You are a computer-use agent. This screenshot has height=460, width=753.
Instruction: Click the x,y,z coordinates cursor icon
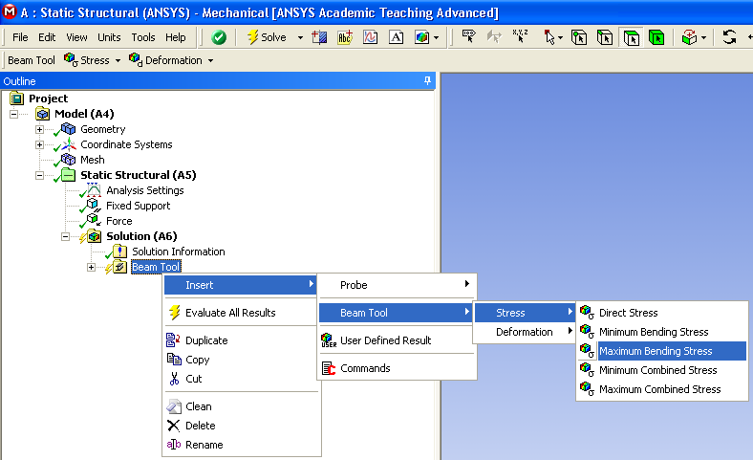point(520,36)
